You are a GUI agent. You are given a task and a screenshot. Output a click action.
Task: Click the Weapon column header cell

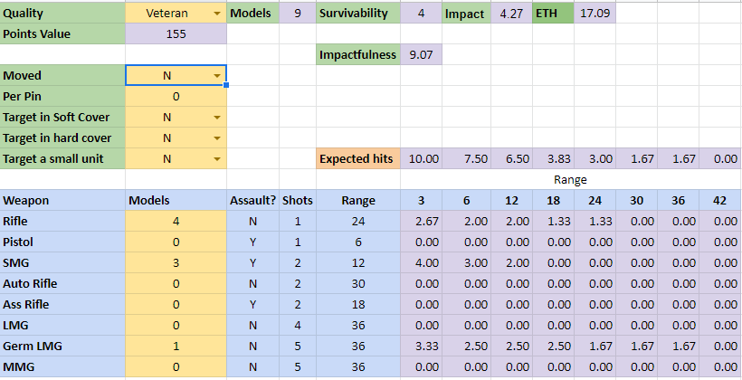[x=62, y=200]
